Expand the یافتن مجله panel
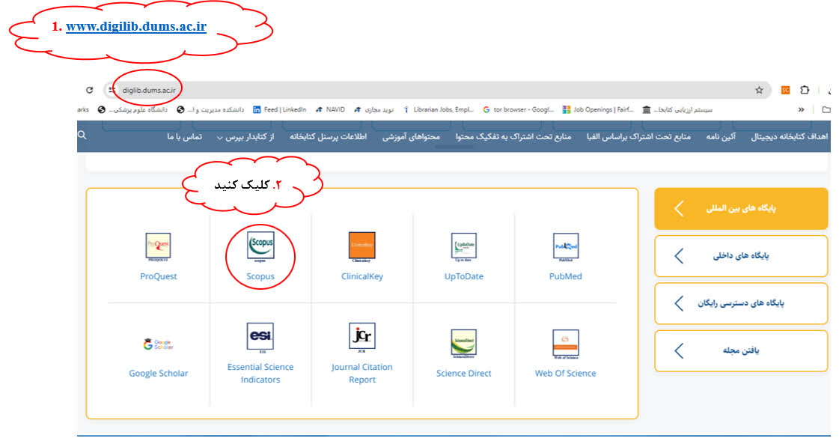The width and height of the screenshot is (839, 444). pos(741,350)
